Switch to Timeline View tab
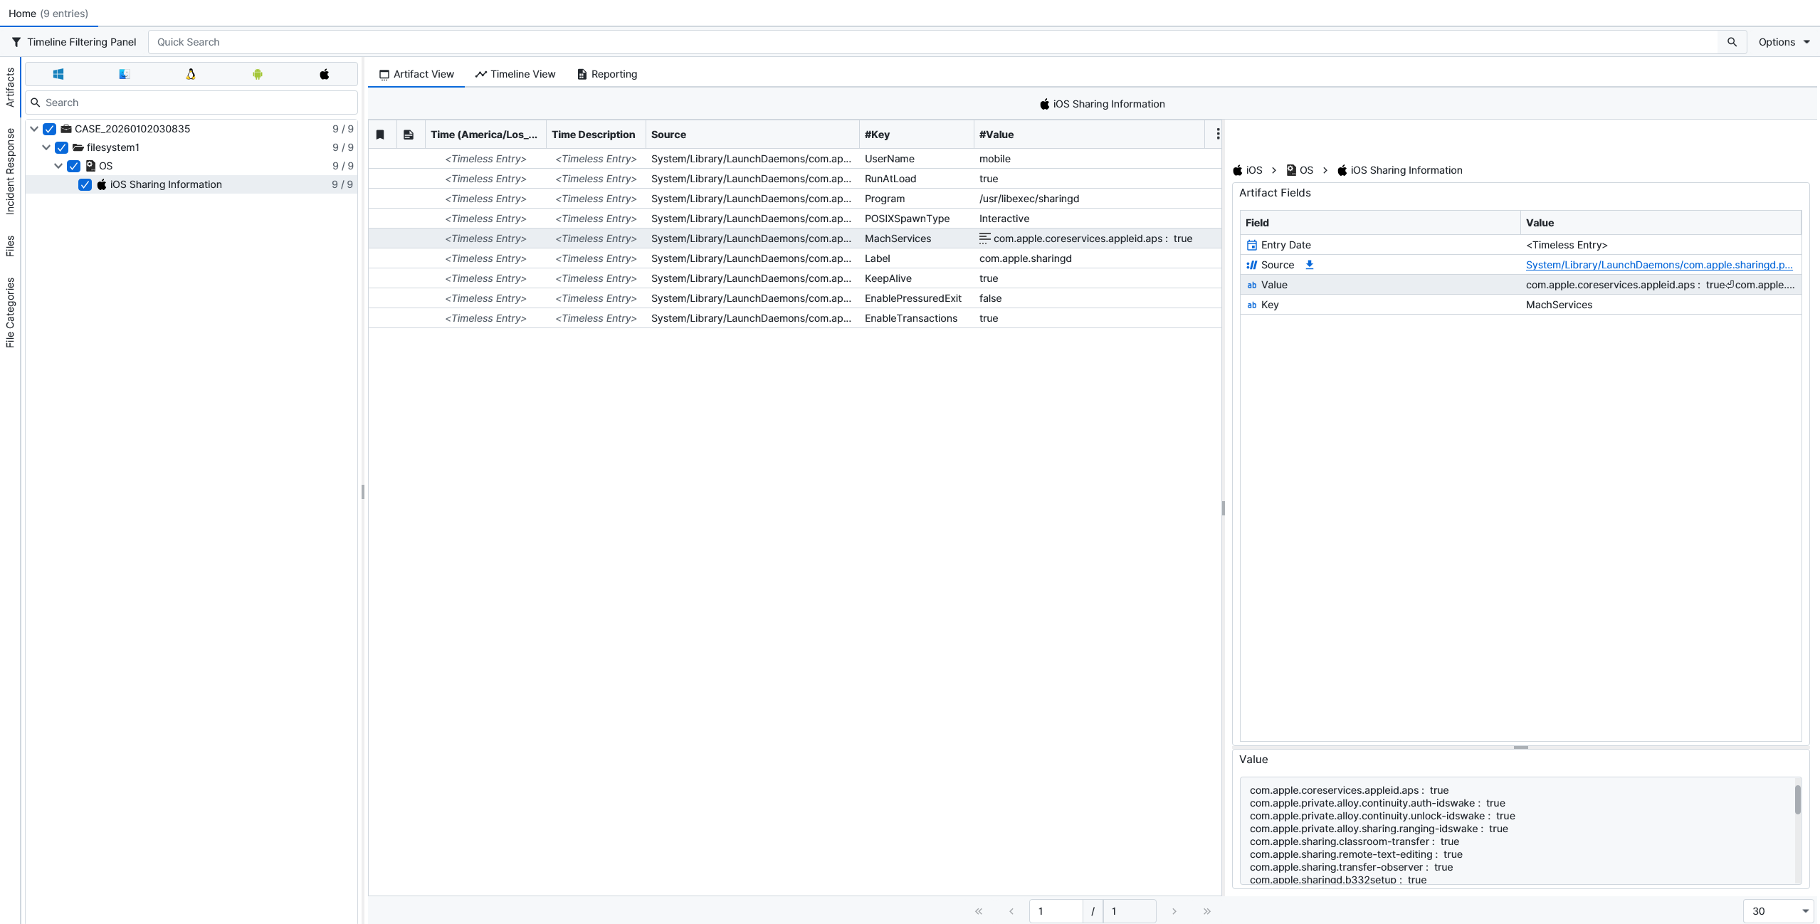This screenshot has height=924, width=1820. [x=515, y=74]
